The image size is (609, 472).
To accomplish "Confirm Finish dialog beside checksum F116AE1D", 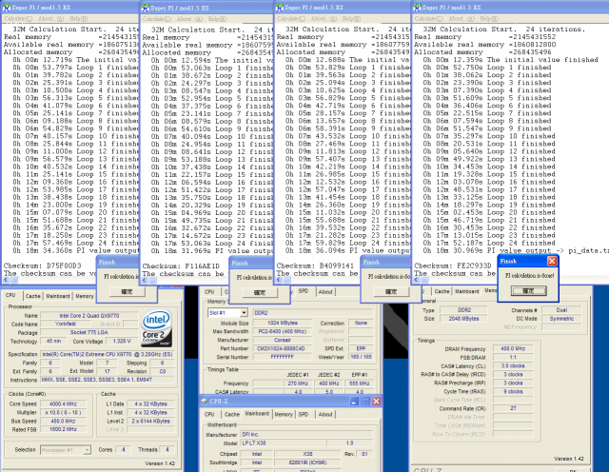I will [x=260, y=292].
